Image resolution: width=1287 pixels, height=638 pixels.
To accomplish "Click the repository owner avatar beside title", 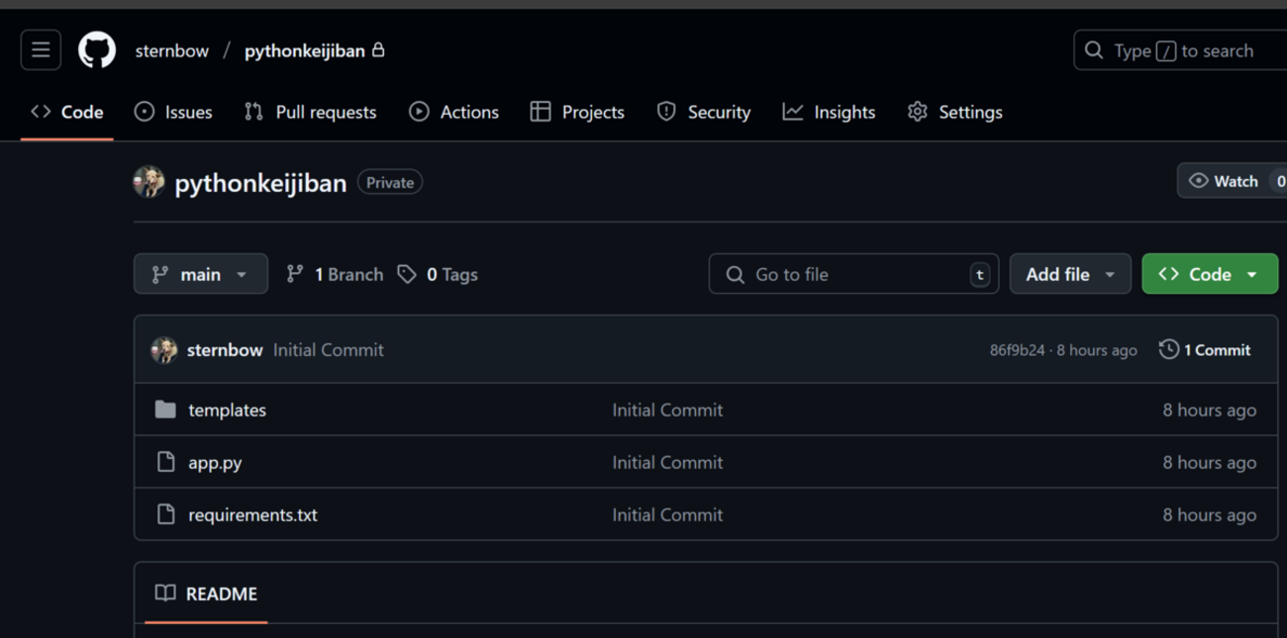I will pos(149,182).
